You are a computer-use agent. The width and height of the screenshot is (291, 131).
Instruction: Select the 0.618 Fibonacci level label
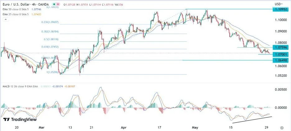pos(50,47)
